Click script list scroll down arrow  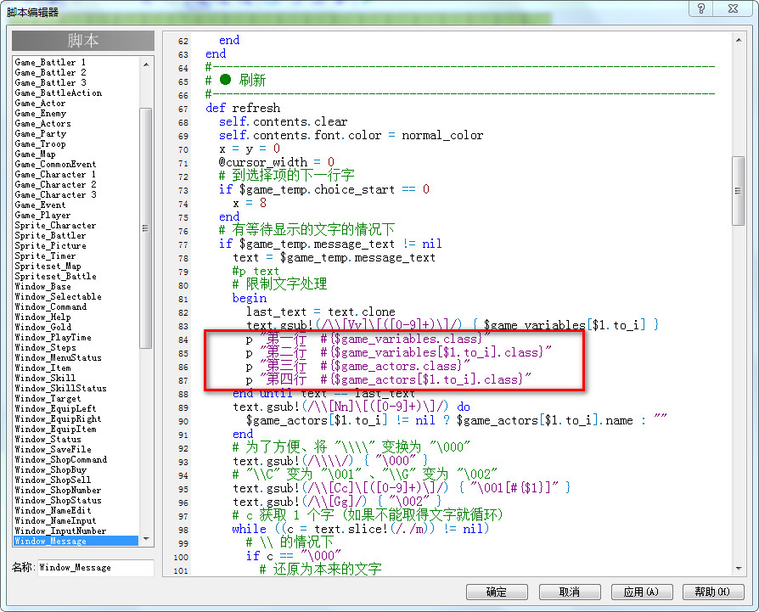point(146,539)
